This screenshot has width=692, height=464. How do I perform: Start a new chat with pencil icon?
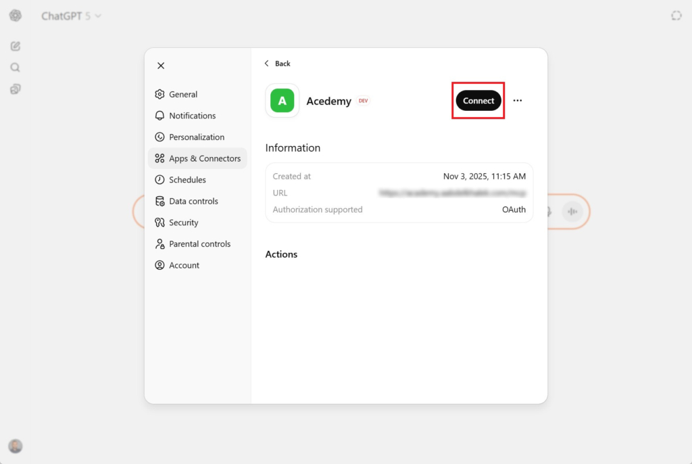(x=15, y=46)
